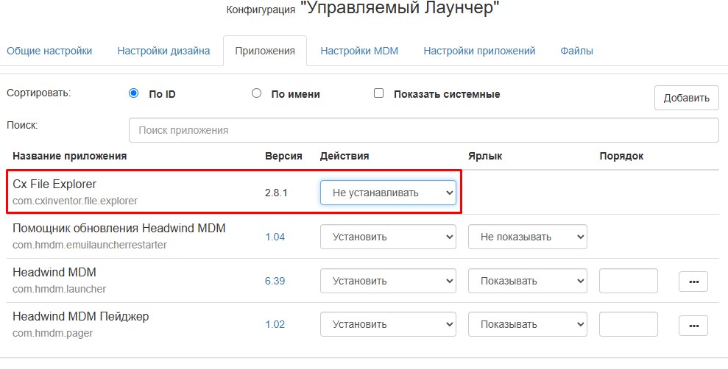Click the com.hmdm.launcher package text
The width and height of the screenshot is (728, 369).
click(60, 289)
